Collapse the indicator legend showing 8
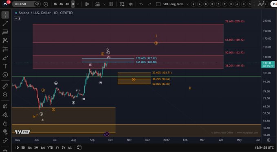The width and height of the screenshot is (277, 152). point(18,19)
